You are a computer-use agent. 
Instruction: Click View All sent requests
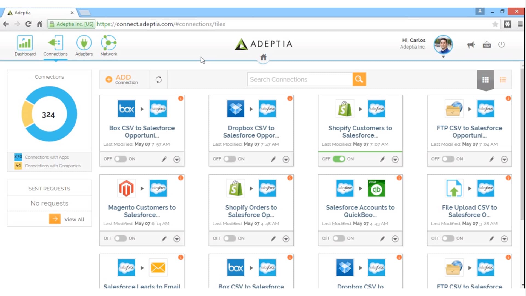pos(74,219)
